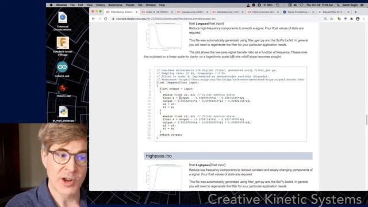Open the Chrome profile avatar

pyautogui.click(x=358, y=19)
